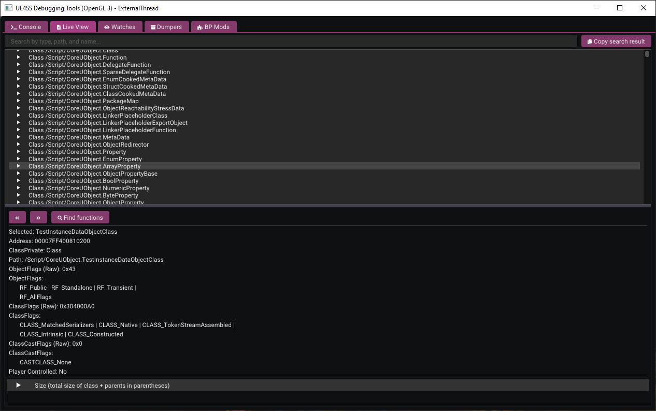Expand the StructCookedMetaData node arrow
The image size is (656, 411).
18,87
